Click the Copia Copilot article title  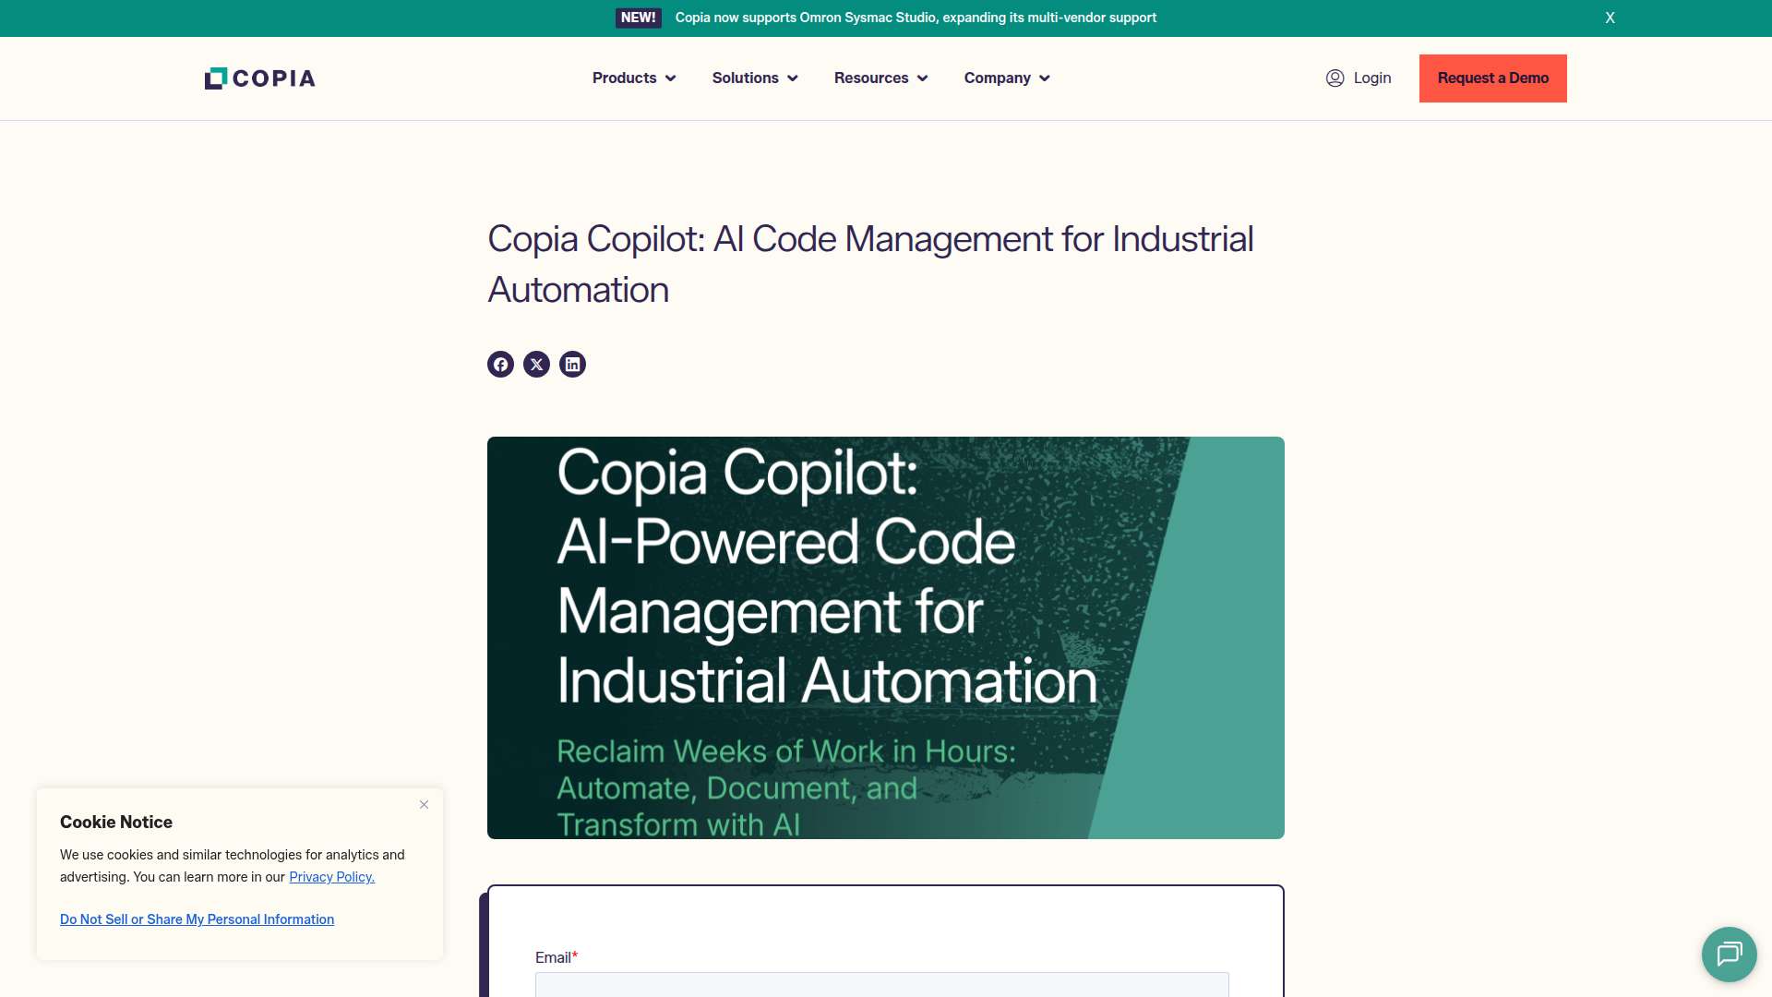pyautogui.click(x=870, y=264)
